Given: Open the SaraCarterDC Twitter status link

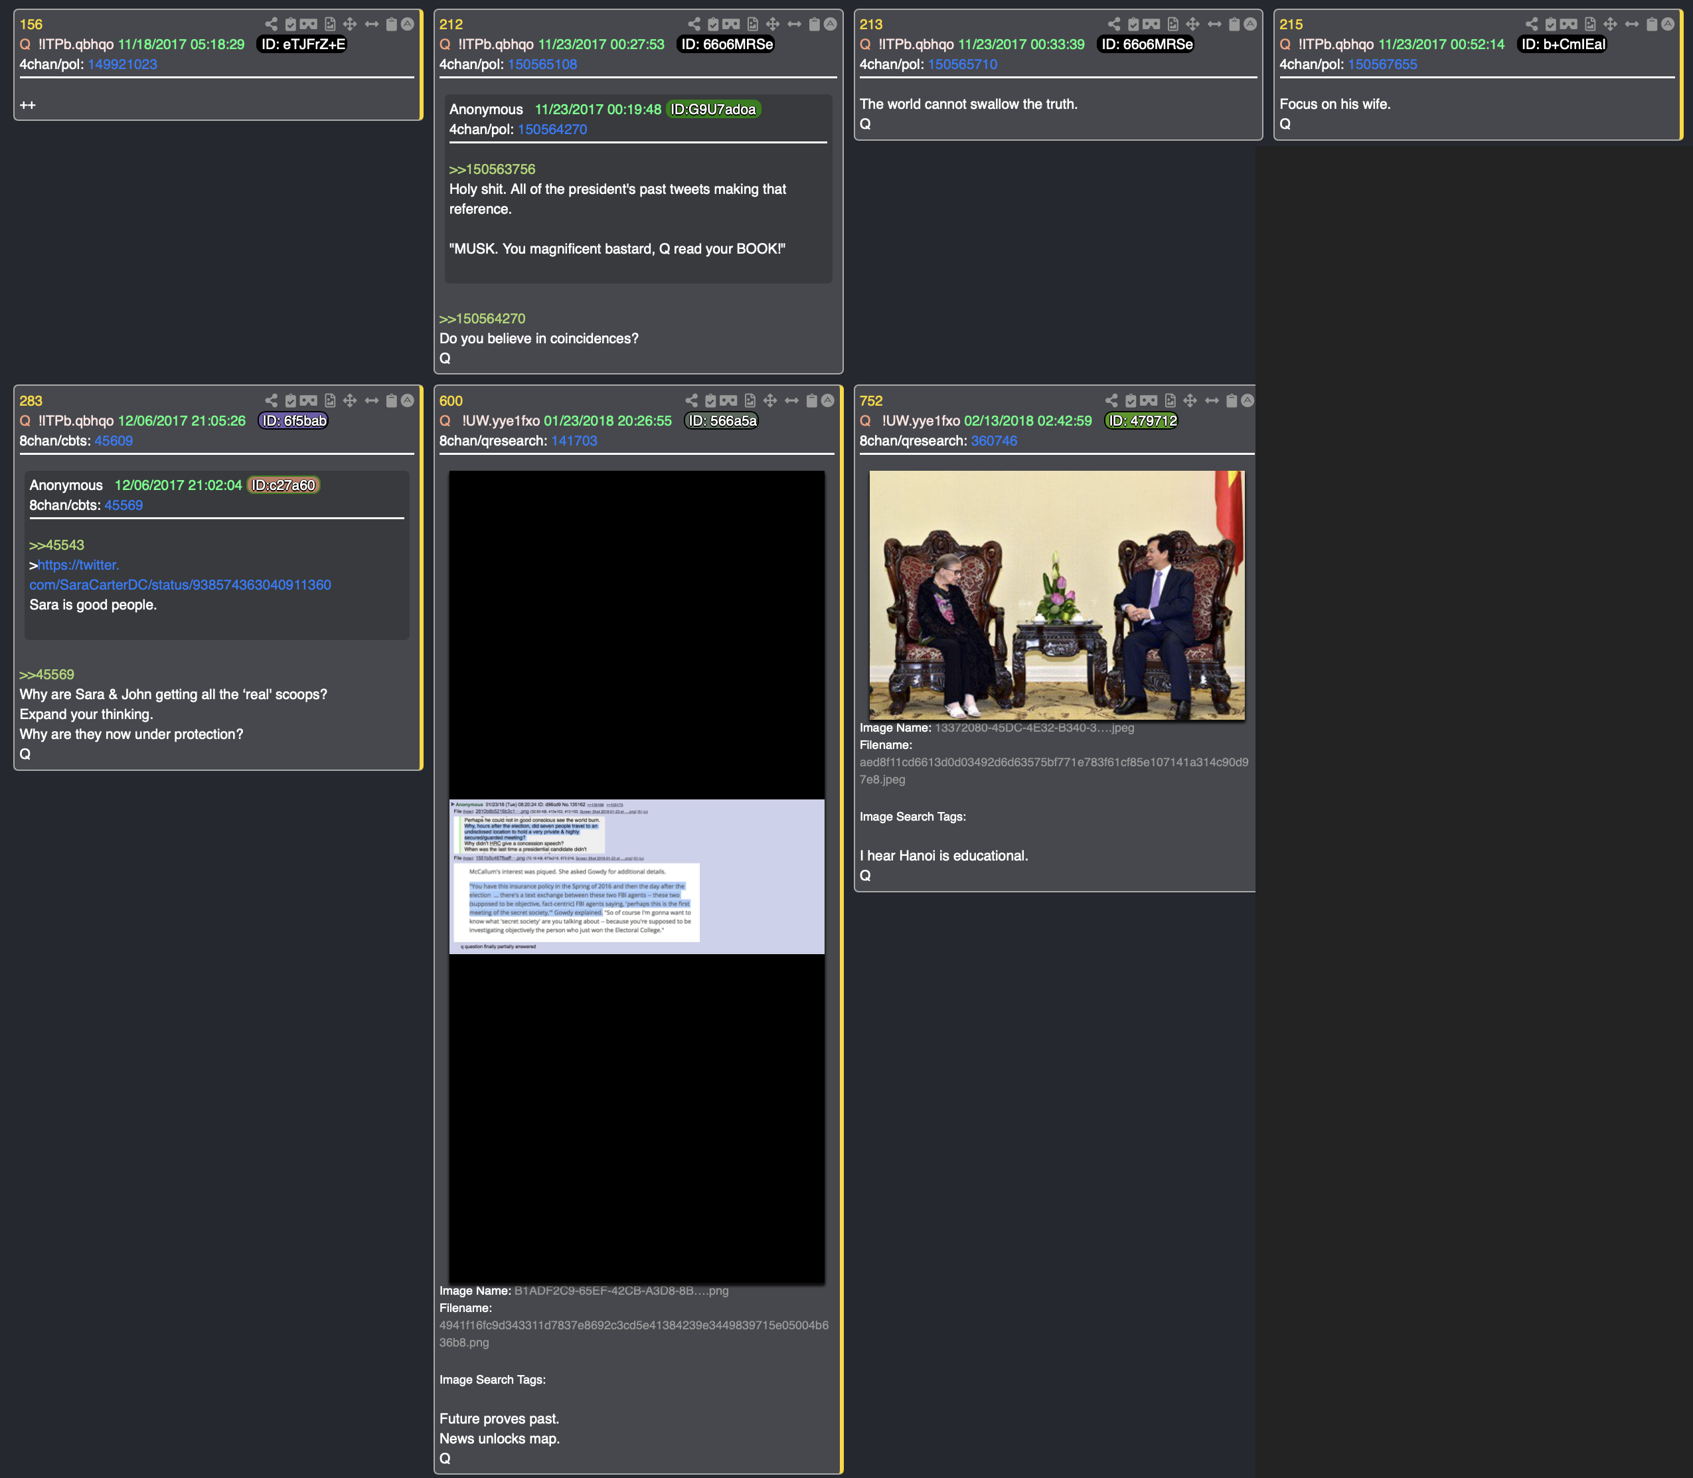Looking at the screenshot, I should 181,575.
